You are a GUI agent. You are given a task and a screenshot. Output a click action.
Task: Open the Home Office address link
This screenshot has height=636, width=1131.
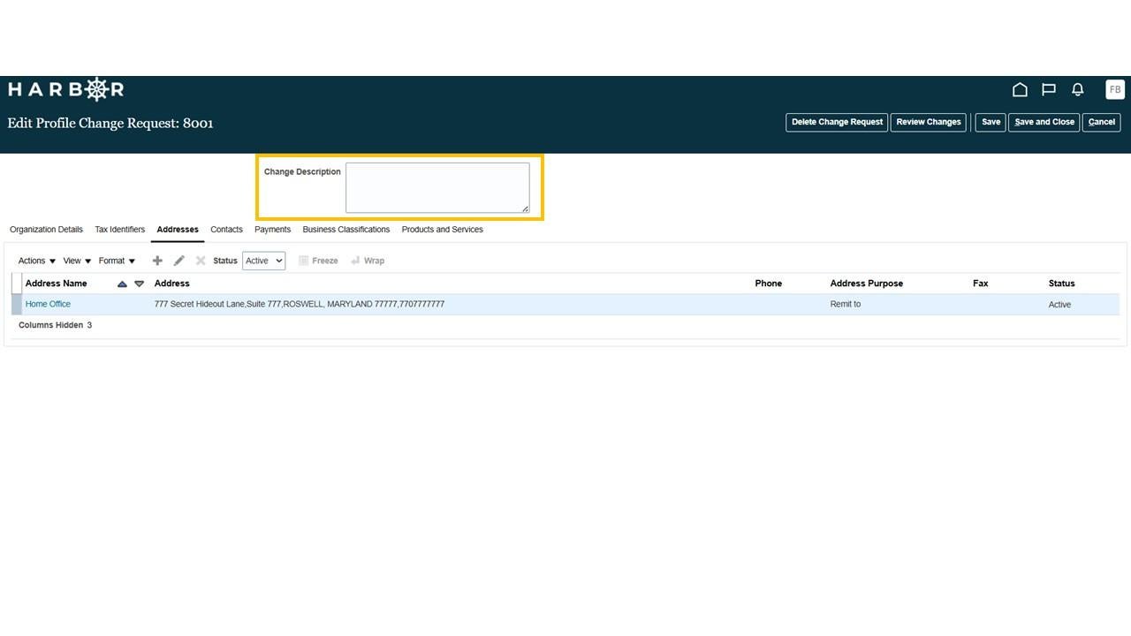click(48, 304)
